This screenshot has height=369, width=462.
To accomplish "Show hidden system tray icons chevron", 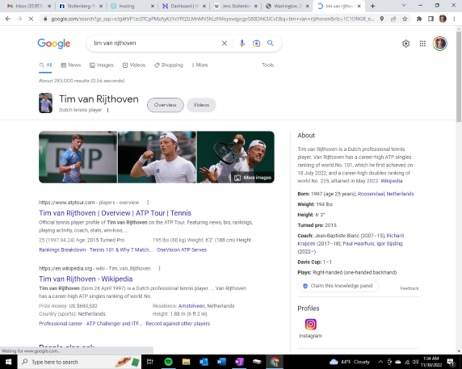I will (x=380, y=362).
